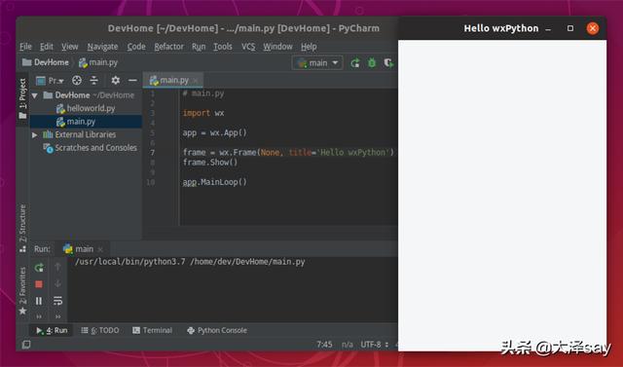Toggle the 1: Project side tool window

[x=22, y=98]
